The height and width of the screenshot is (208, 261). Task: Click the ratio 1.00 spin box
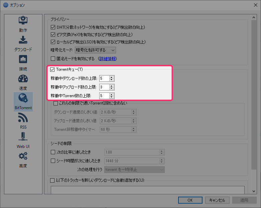(x=134, y=152)
